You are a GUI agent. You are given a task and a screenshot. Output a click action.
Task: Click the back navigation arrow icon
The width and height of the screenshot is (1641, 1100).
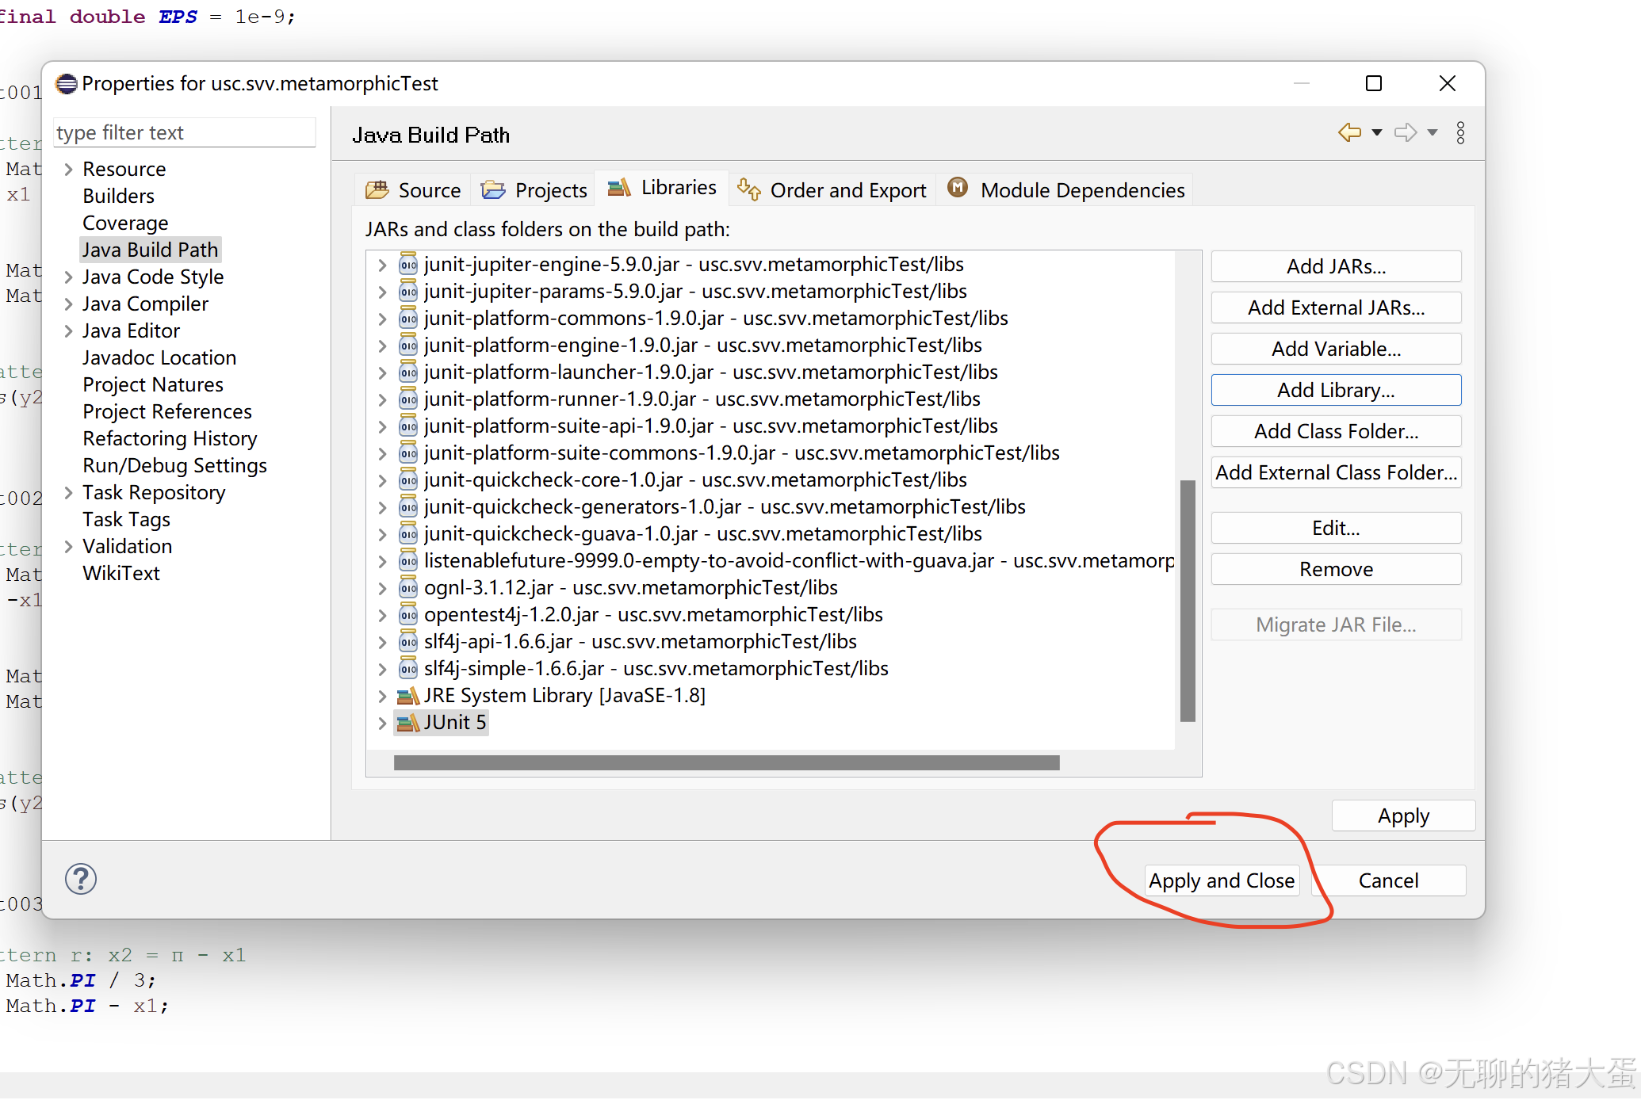click(x=1348, y=132)
